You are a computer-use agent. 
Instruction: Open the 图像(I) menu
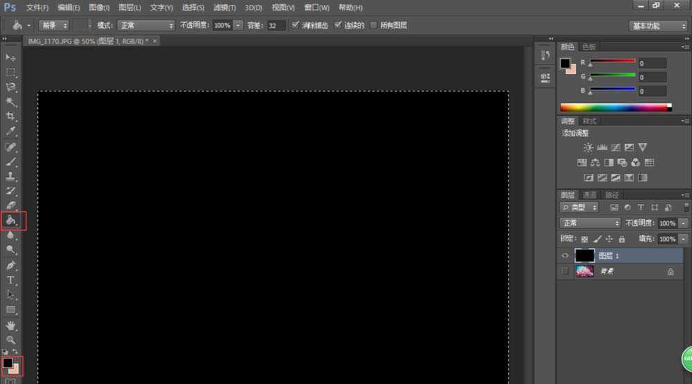pos(99,8)
